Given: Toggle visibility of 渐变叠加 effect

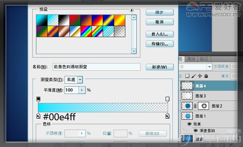Looking at the screenshot, I should click(195, 131).
